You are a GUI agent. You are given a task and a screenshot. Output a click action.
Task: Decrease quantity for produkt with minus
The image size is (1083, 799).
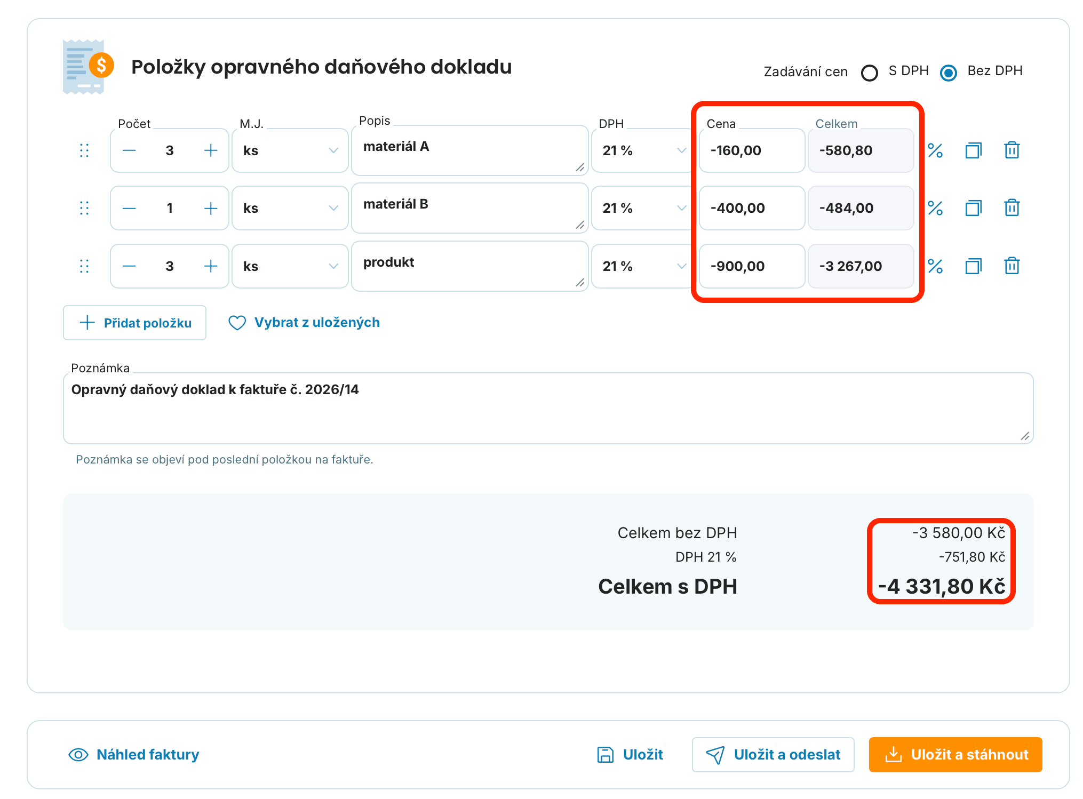pos(129,266)
